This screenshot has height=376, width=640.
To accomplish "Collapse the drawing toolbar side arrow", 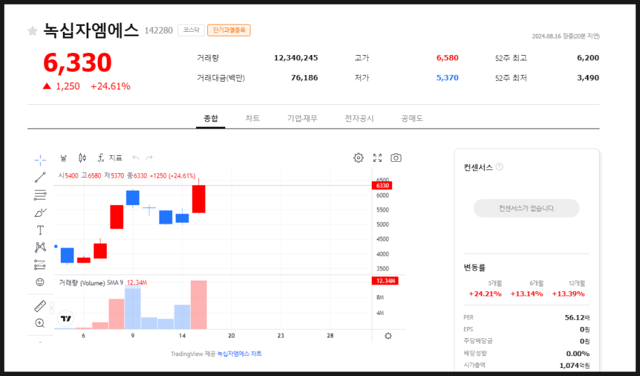I will pos(52,308).
